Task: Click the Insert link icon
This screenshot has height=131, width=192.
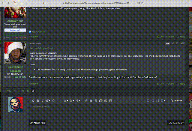Action: tap(86, 101)
